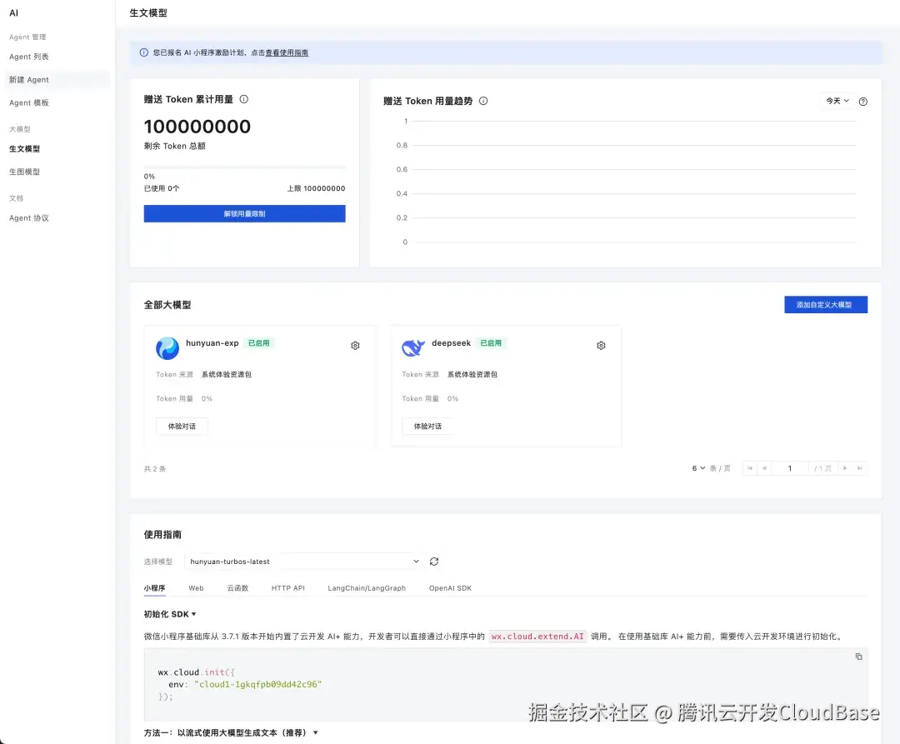
Task: Click the page number input field
Action: tap(790, 468)
